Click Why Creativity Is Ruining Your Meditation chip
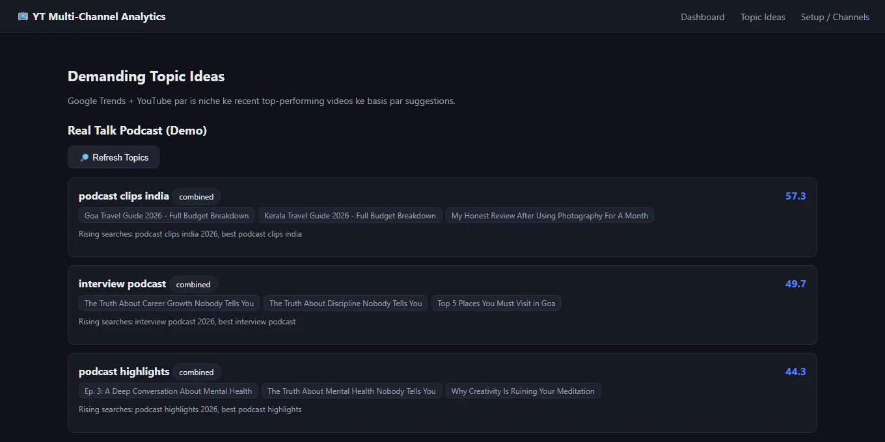Screen dimensions: 885x442 coord(523,391)
